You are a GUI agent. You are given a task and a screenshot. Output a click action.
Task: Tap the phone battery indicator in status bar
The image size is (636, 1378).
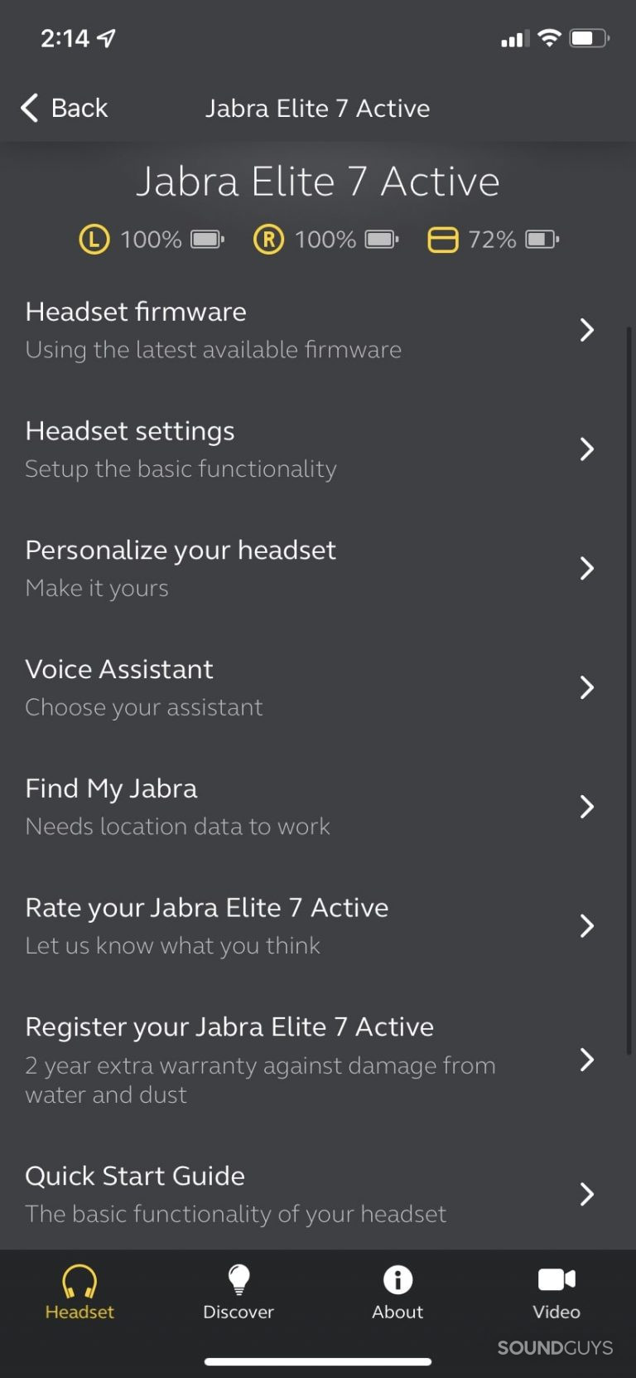[590, 38]
